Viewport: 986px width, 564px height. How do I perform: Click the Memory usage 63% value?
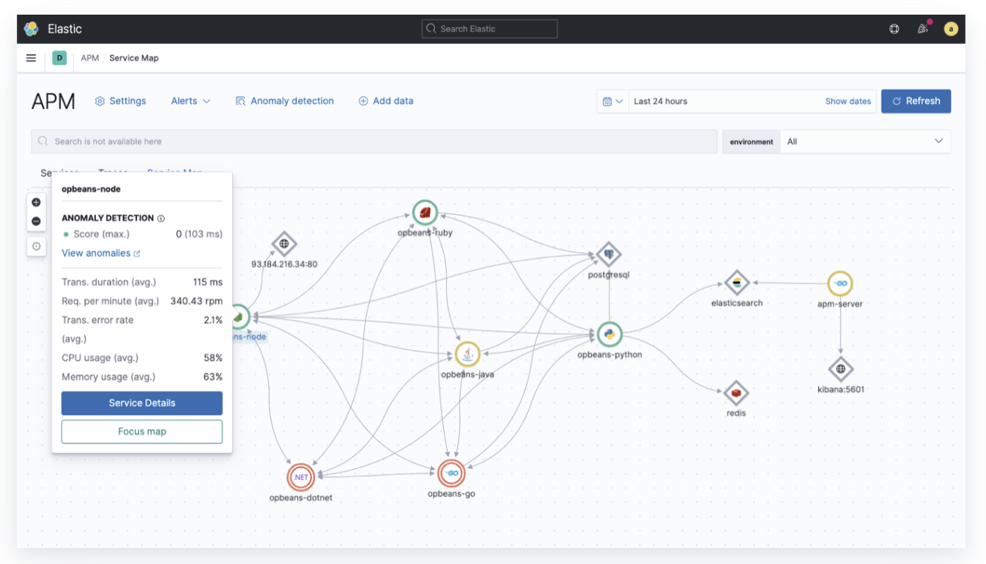[213, 377]
